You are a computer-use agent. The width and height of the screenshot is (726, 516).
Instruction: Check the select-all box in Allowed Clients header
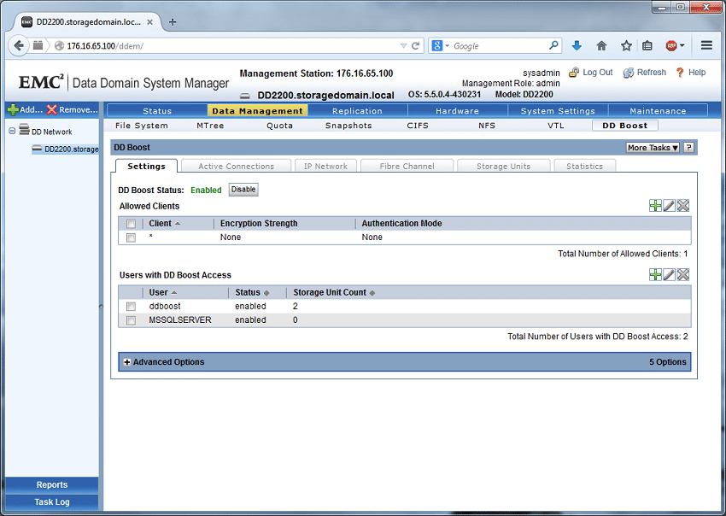click(131, 224)
